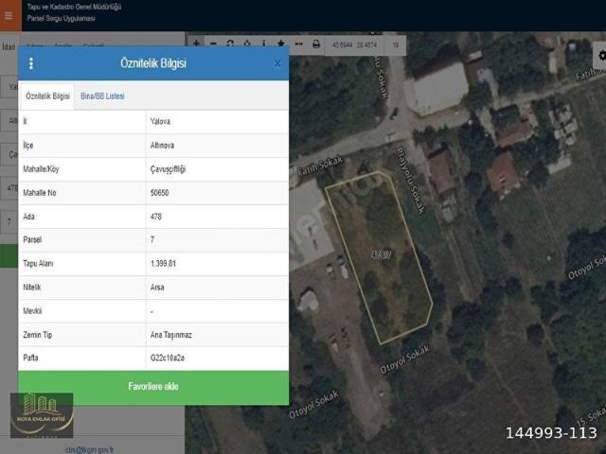Click the coordinate display field in toolbar
The height and width of the screenshot is (454, 606).
click(355, 44)
